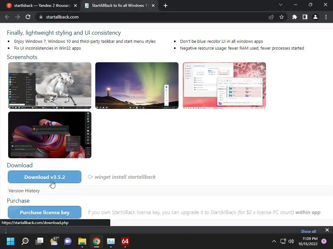Open the dark abstract swirl screenshot
This screenshot has width=333, height=249.
(50, 135)
